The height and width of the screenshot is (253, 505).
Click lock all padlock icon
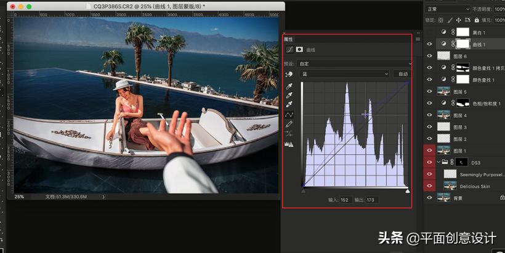(476, 20)
